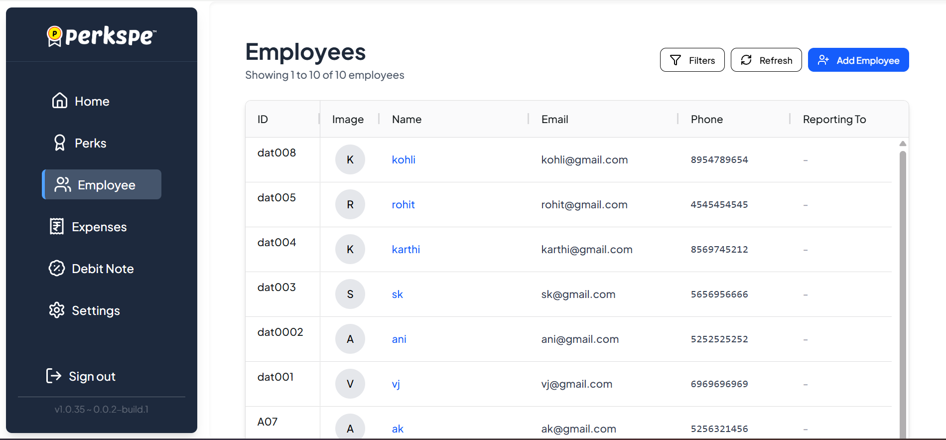Select rohit's avatar with letter R

tap(350, 204)
